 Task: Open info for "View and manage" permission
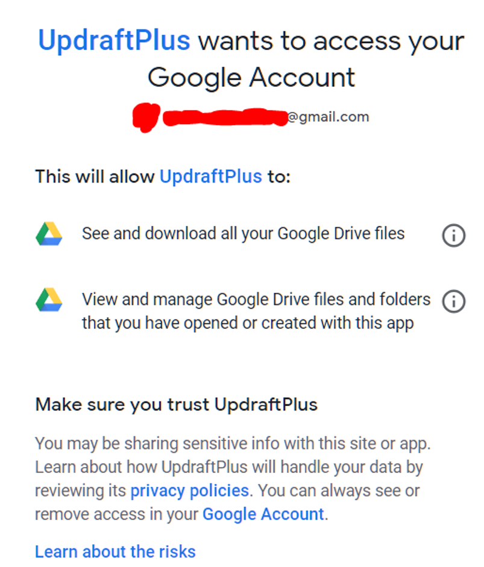pyautogui.click(x=453, y=301)
